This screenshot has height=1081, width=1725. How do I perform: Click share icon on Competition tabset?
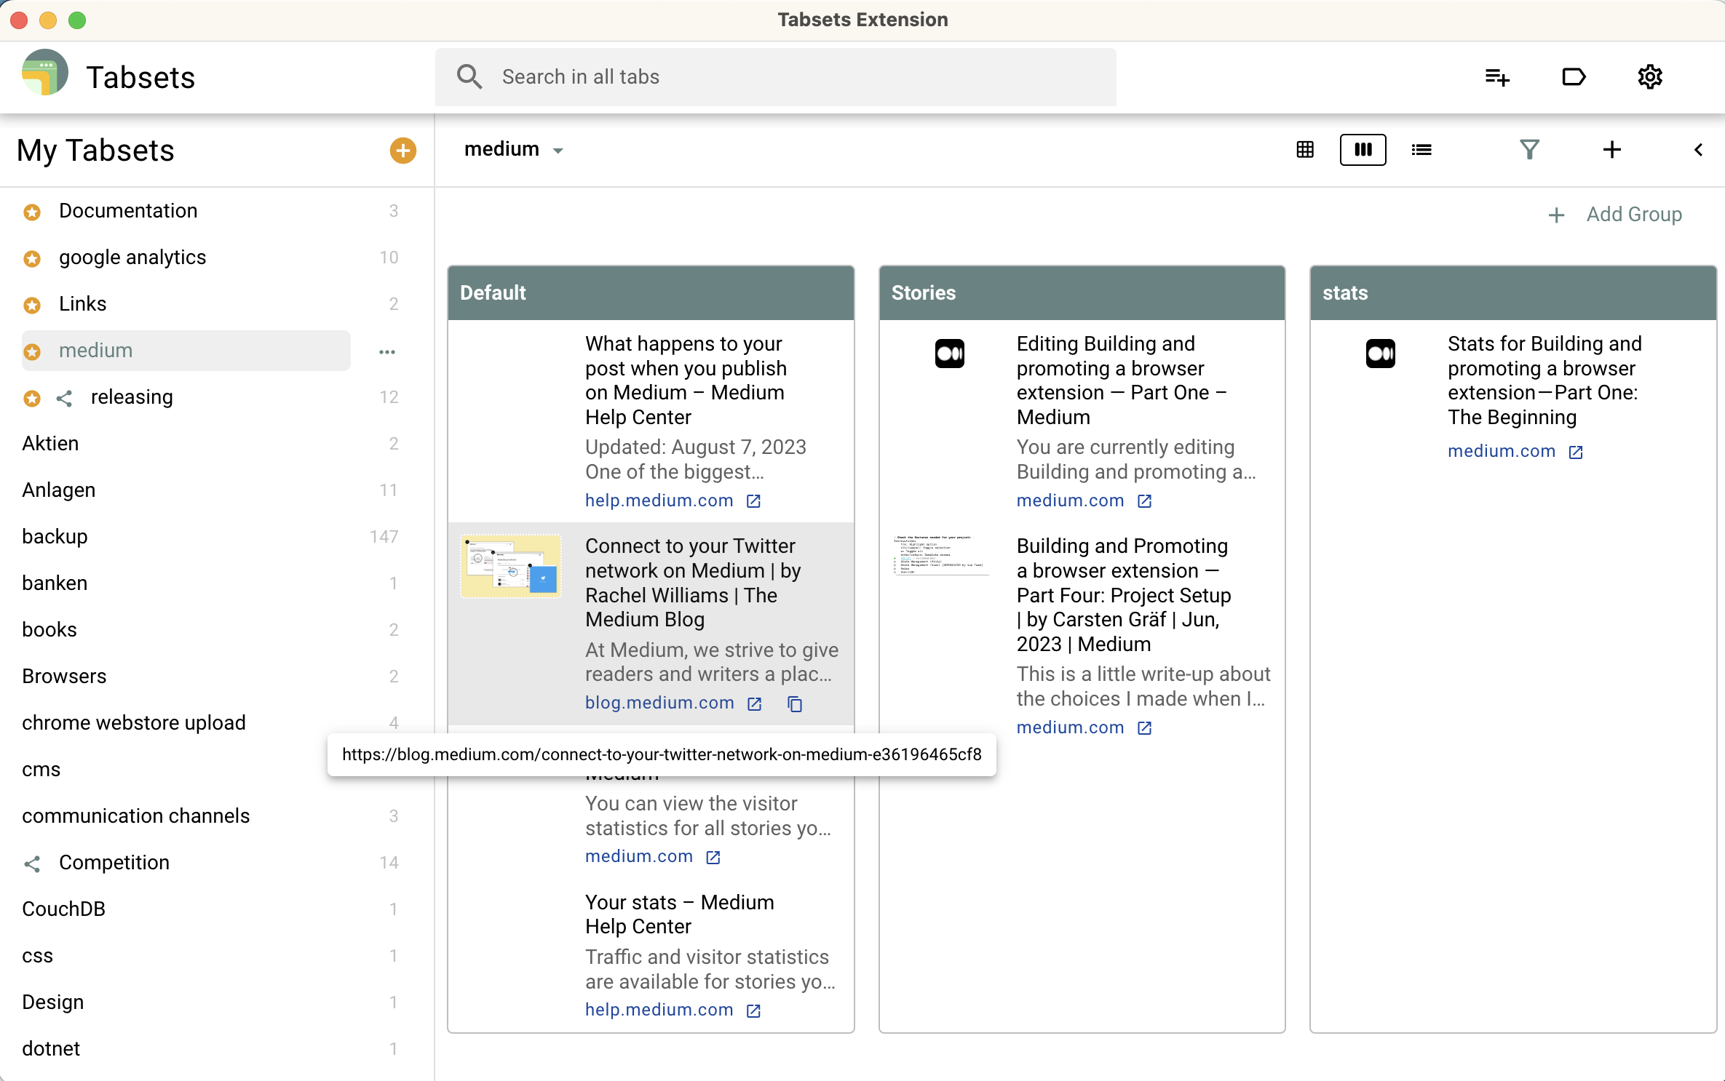tap(32, 863)
